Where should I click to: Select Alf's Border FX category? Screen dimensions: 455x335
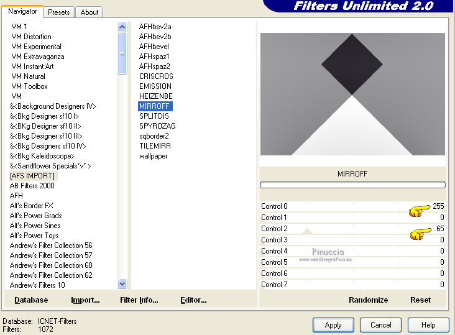pyautogui.click(x=31, y=206)
